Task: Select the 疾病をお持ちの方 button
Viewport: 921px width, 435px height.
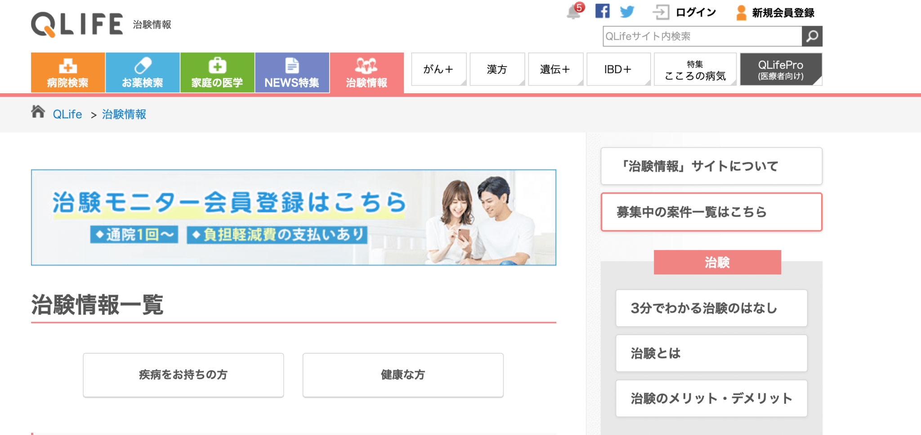Action: point(183,375)
